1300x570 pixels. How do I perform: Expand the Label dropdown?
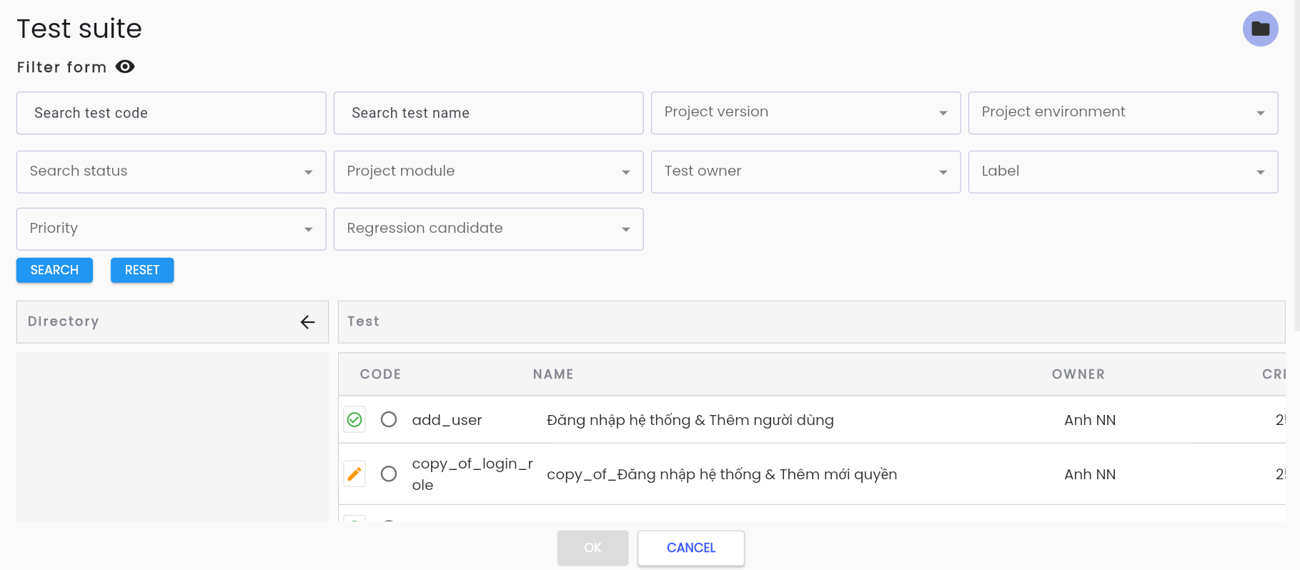[x=1123, y=171]
